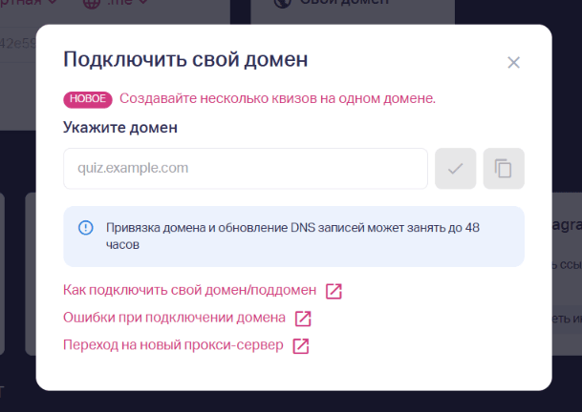Focus the quiz.example.com domain input
Viewport: 582px width, 412px height.
[246, 168]
